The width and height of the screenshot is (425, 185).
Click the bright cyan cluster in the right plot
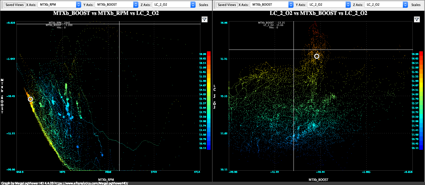pyautogui.click(x=314, y=125)
